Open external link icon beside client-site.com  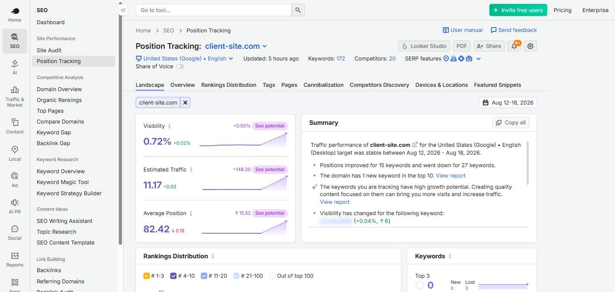click(x=415, y=145)
